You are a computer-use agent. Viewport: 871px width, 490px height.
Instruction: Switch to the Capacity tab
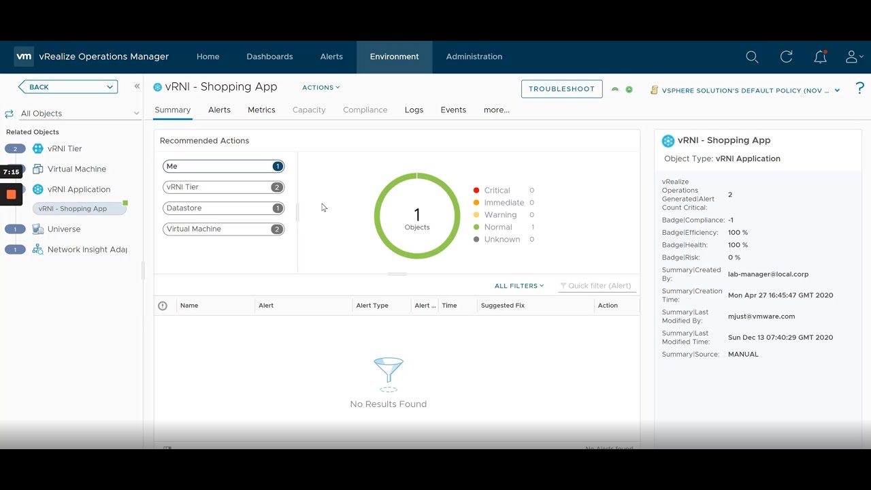[x=309, y=110]
